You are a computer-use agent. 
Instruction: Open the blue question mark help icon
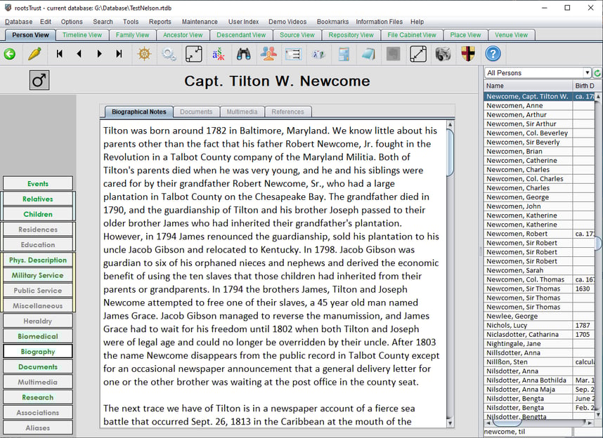(493, 54)
